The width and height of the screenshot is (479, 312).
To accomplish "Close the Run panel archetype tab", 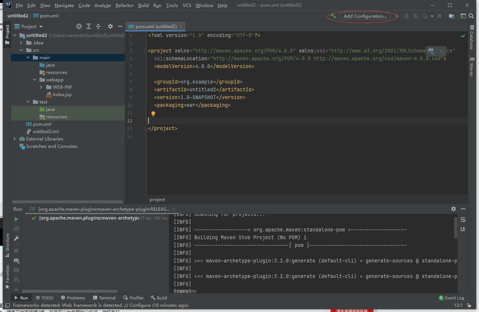I will point(173,209).
